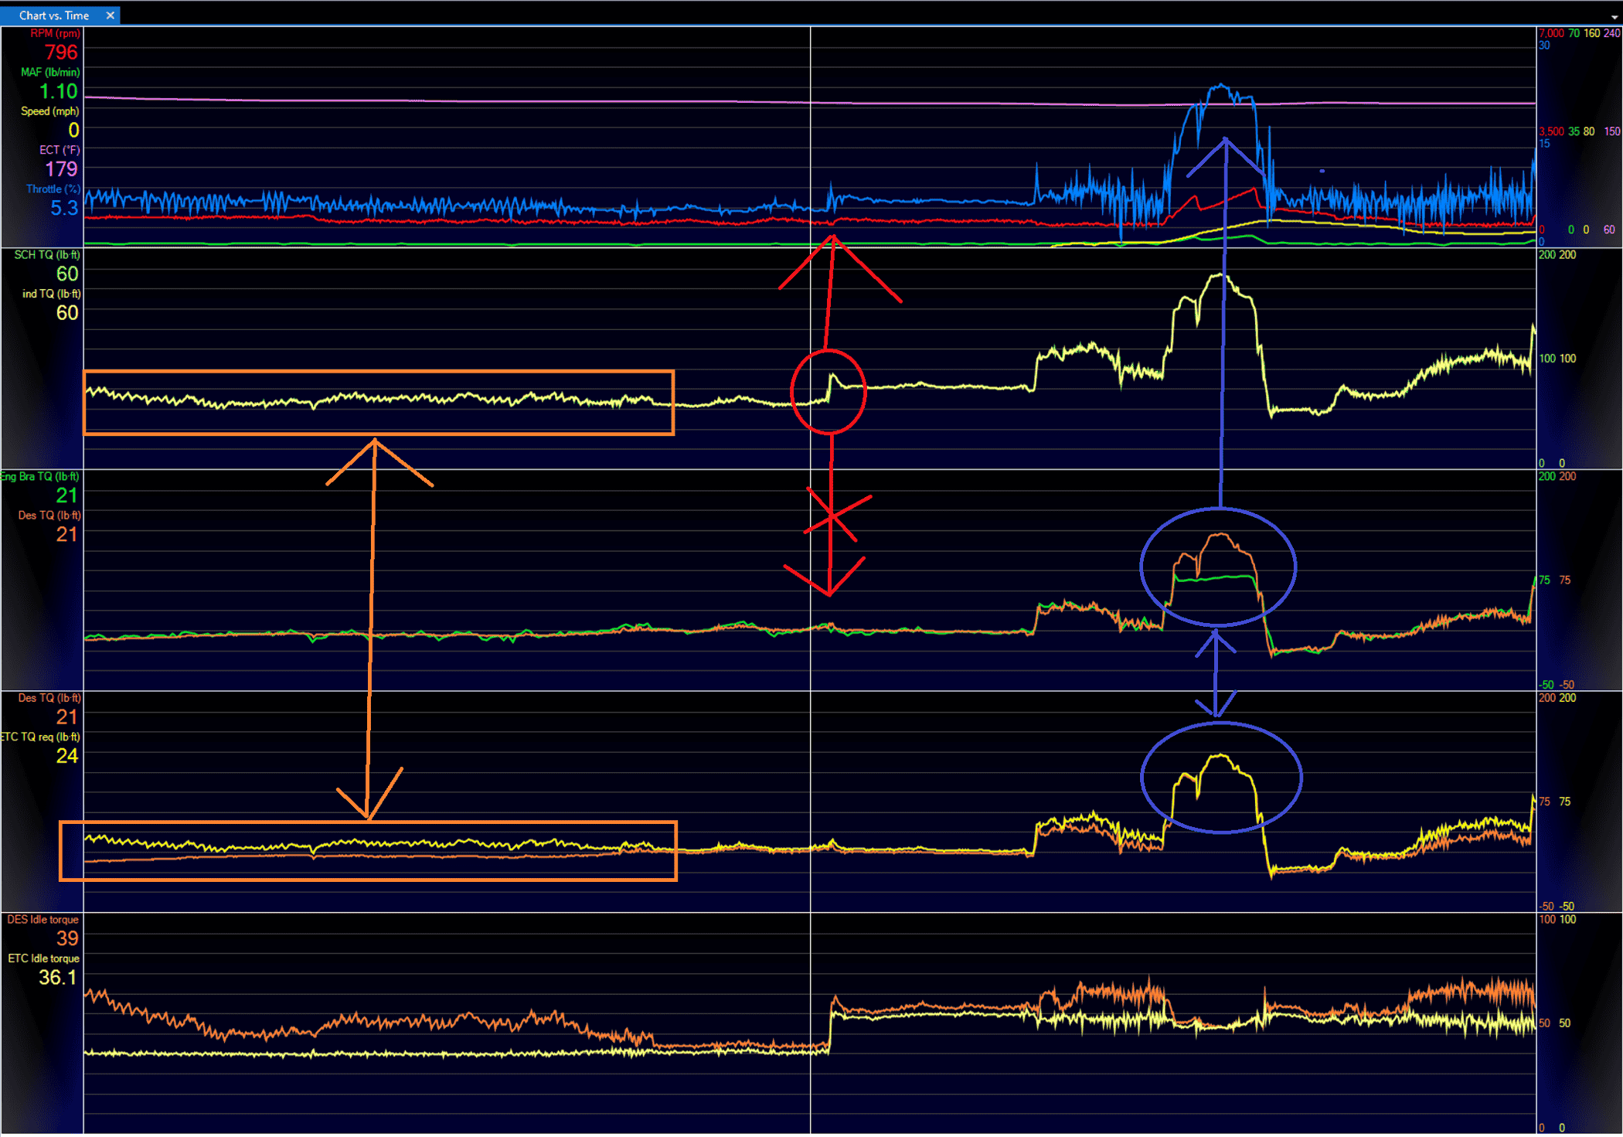Image resolution: width=1623 pixels, height=1137 pixels.
Task: Click the 3,500 RPM axis midpoint
Action: [x=1551, y=131]
